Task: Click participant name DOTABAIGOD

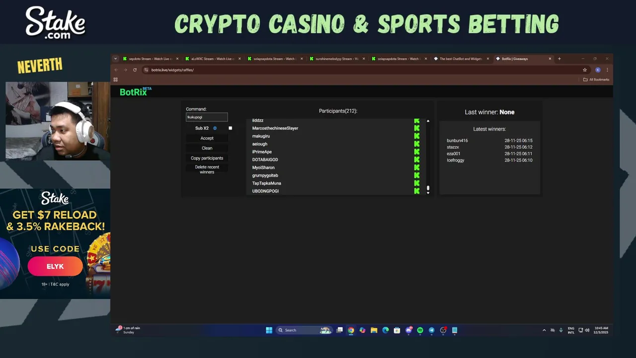Action: click(265, 160)
